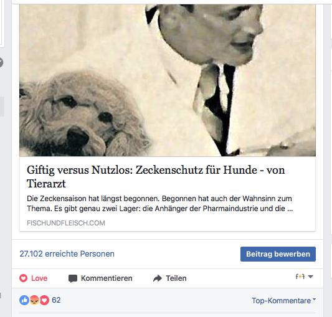Click the Kommentieren speech bubble icon
The height and width of the screenshot is (317, 332).
73,278
